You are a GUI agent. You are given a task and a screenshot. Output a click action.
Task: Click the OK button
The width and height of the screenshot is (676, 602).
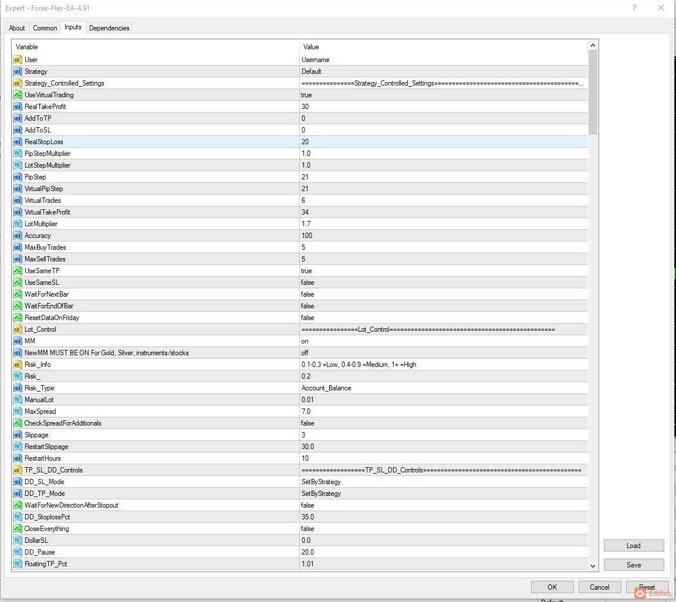pyautogui.click(x=552, y=587)
